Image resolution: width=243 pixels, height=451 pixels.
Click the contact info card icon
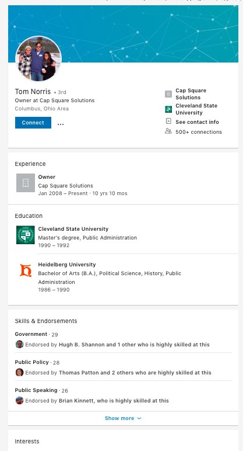coord(168,121)
